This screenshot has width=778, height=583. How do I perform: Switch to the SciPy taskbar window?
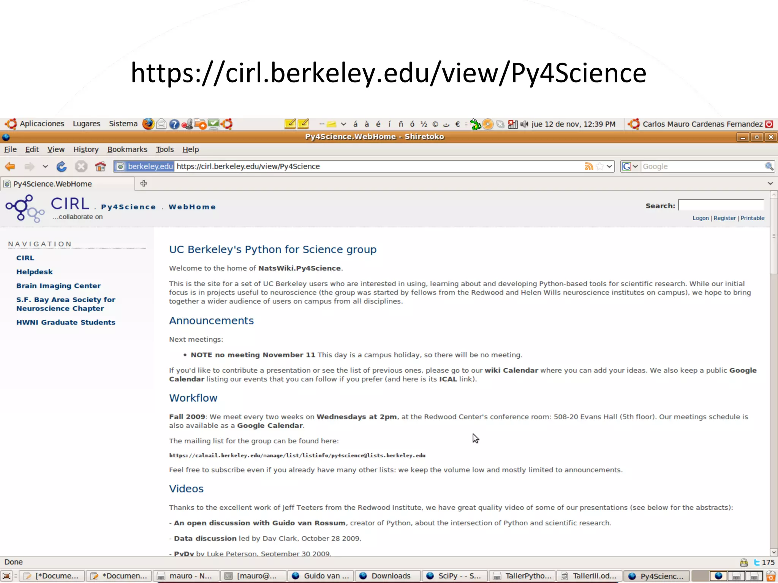455,576
